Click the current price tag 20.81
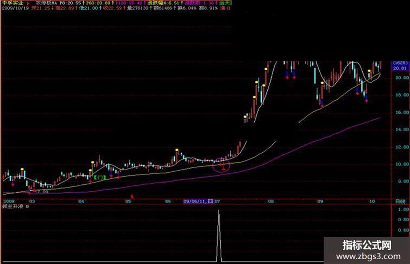The width and height of the screenshot is (410, 264). click(x=400, y=68)
